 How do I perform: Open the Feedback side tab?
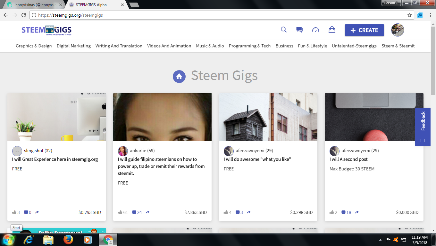coord(423,127)
